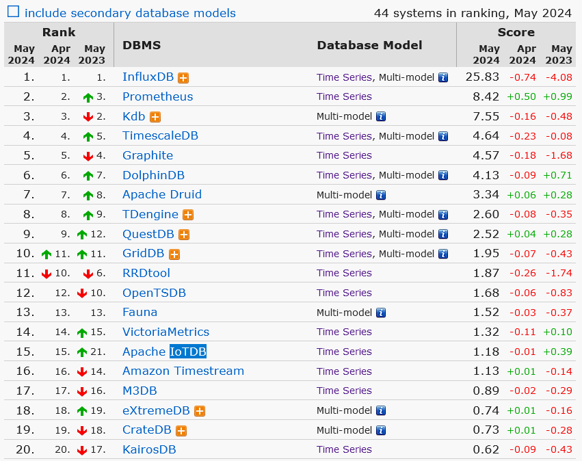Click the Time Series model link for Graphite
The height and width of the screenshot is (461, 582).
click(344, 155)
